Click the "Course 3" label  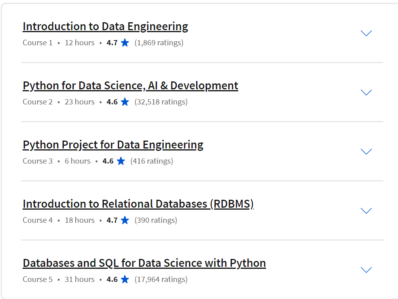click(x=38, y=161)
